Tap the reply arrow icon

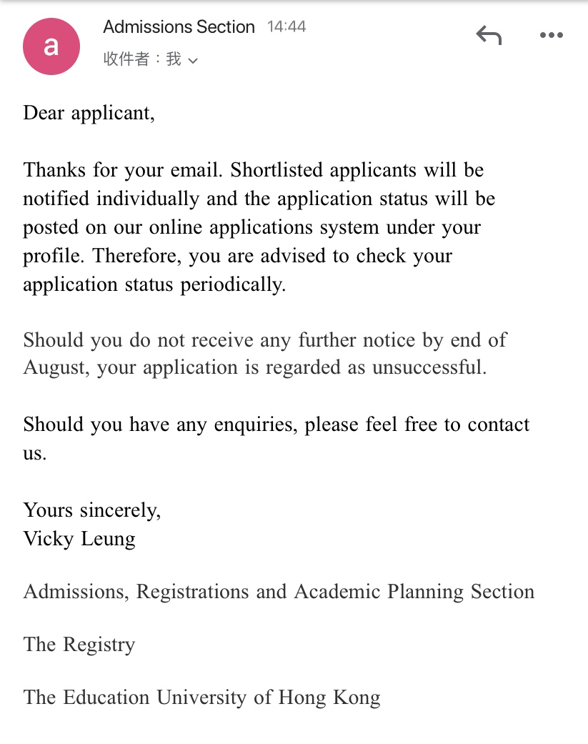point(489,35)
